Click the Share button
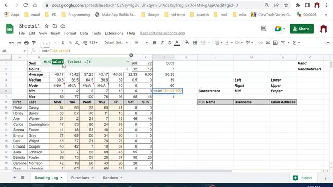The image size is (333, 187). point(302,29)
